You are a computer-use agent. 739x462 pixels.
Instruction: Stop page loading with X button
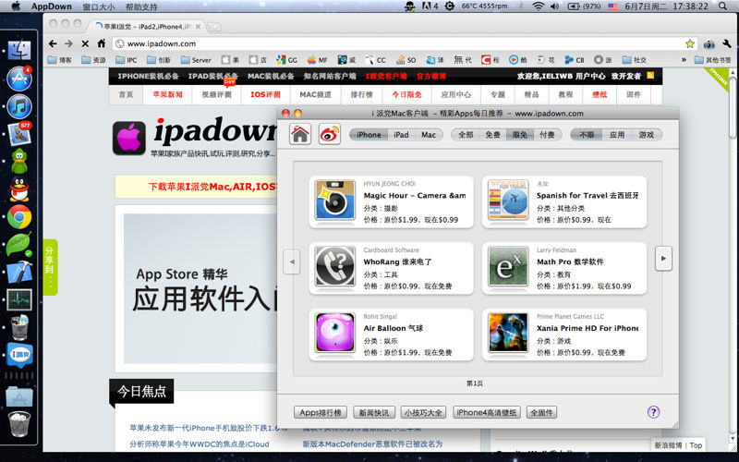(x=85, y=43)
